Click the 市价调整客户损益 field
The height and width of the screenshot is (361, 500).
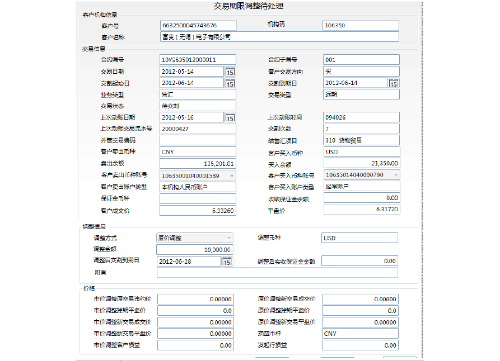tap(196, 345)
